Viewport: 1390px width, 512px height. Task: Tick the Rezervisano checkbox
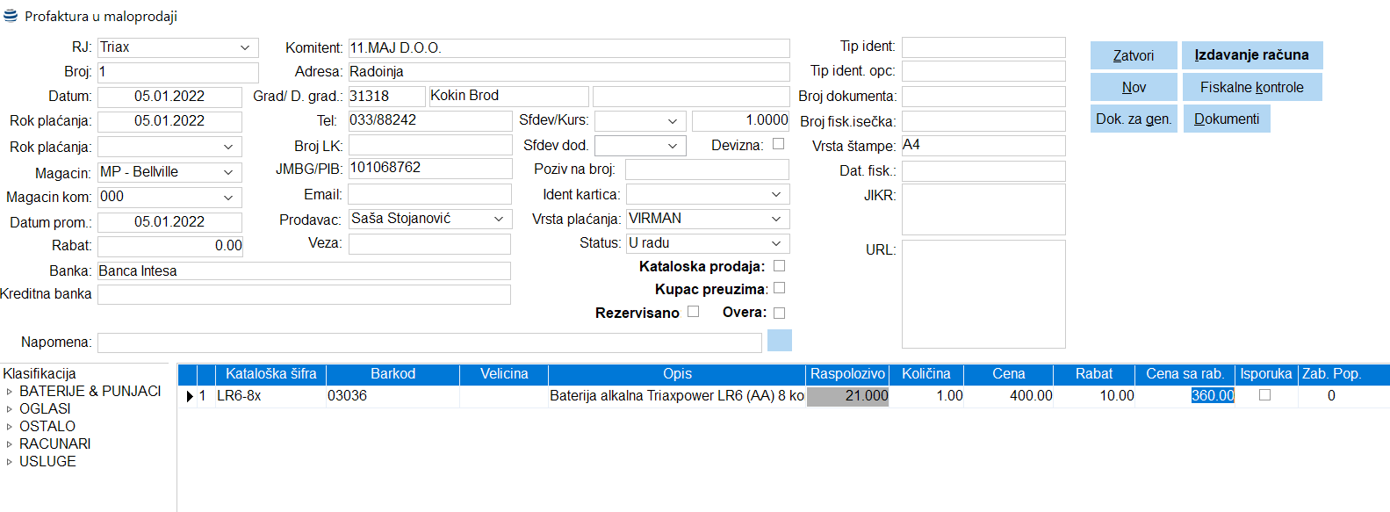(693, 312)
